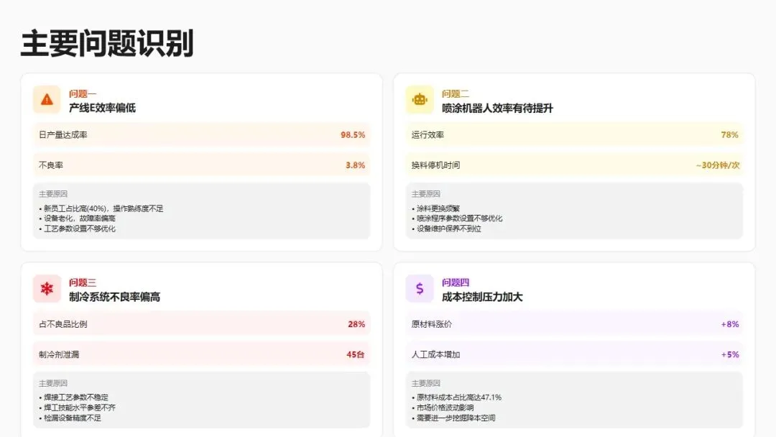This screenshot has width=776, height=437.
Task: Click the red snowflake icon
Action: [x=47, y=289]
